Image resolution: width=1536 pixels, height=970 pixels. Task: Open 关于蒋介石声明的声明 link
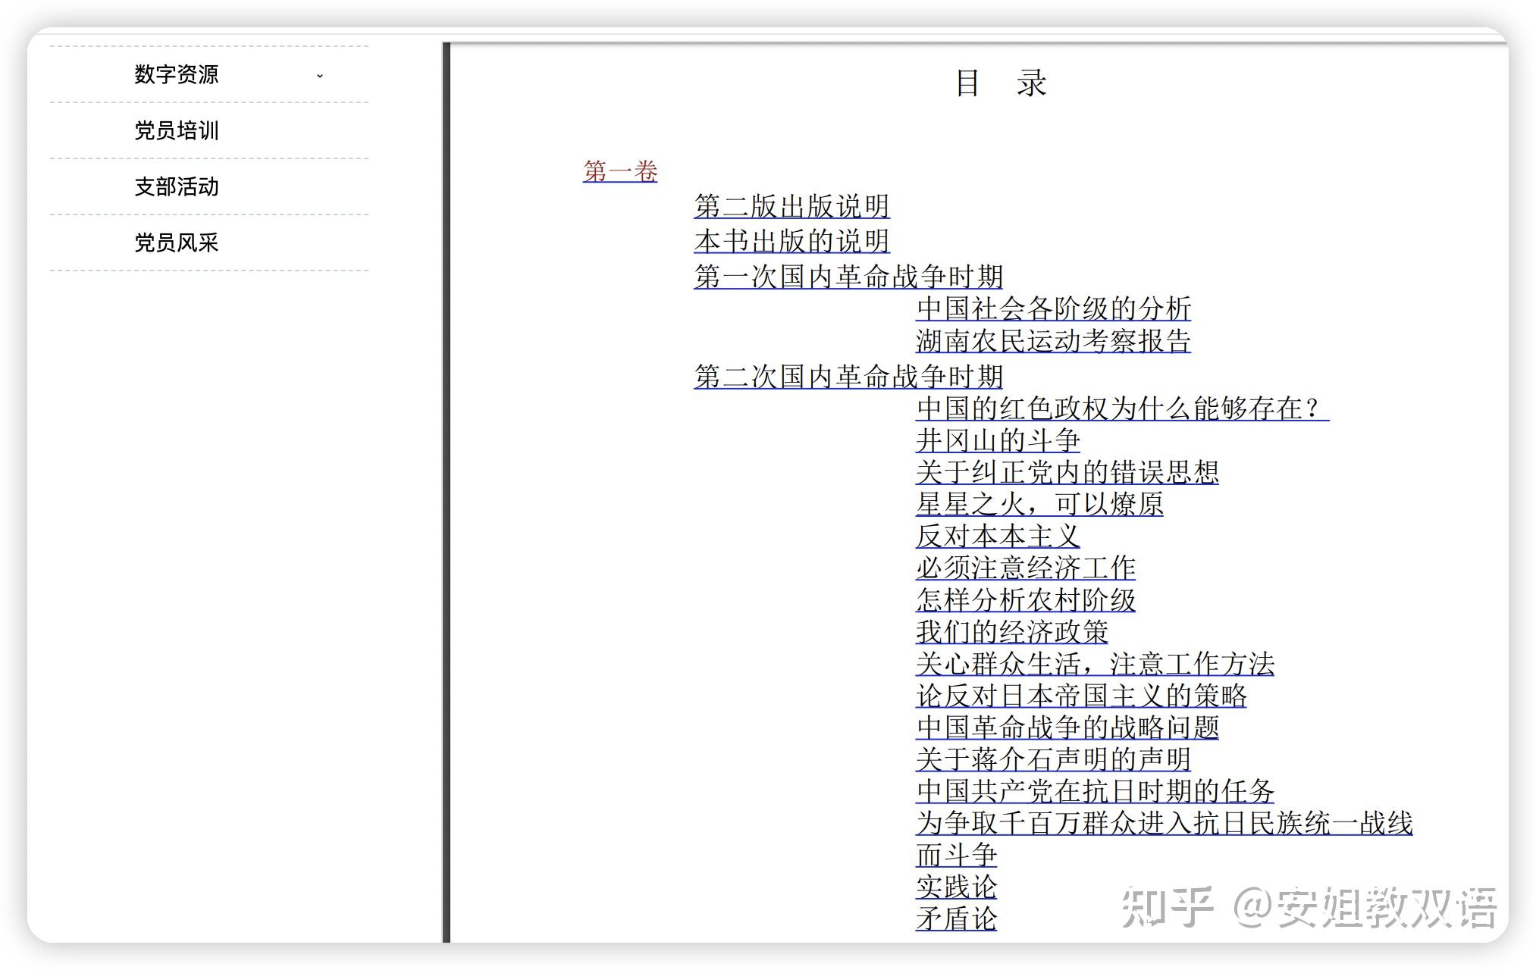click(1052, 759)
